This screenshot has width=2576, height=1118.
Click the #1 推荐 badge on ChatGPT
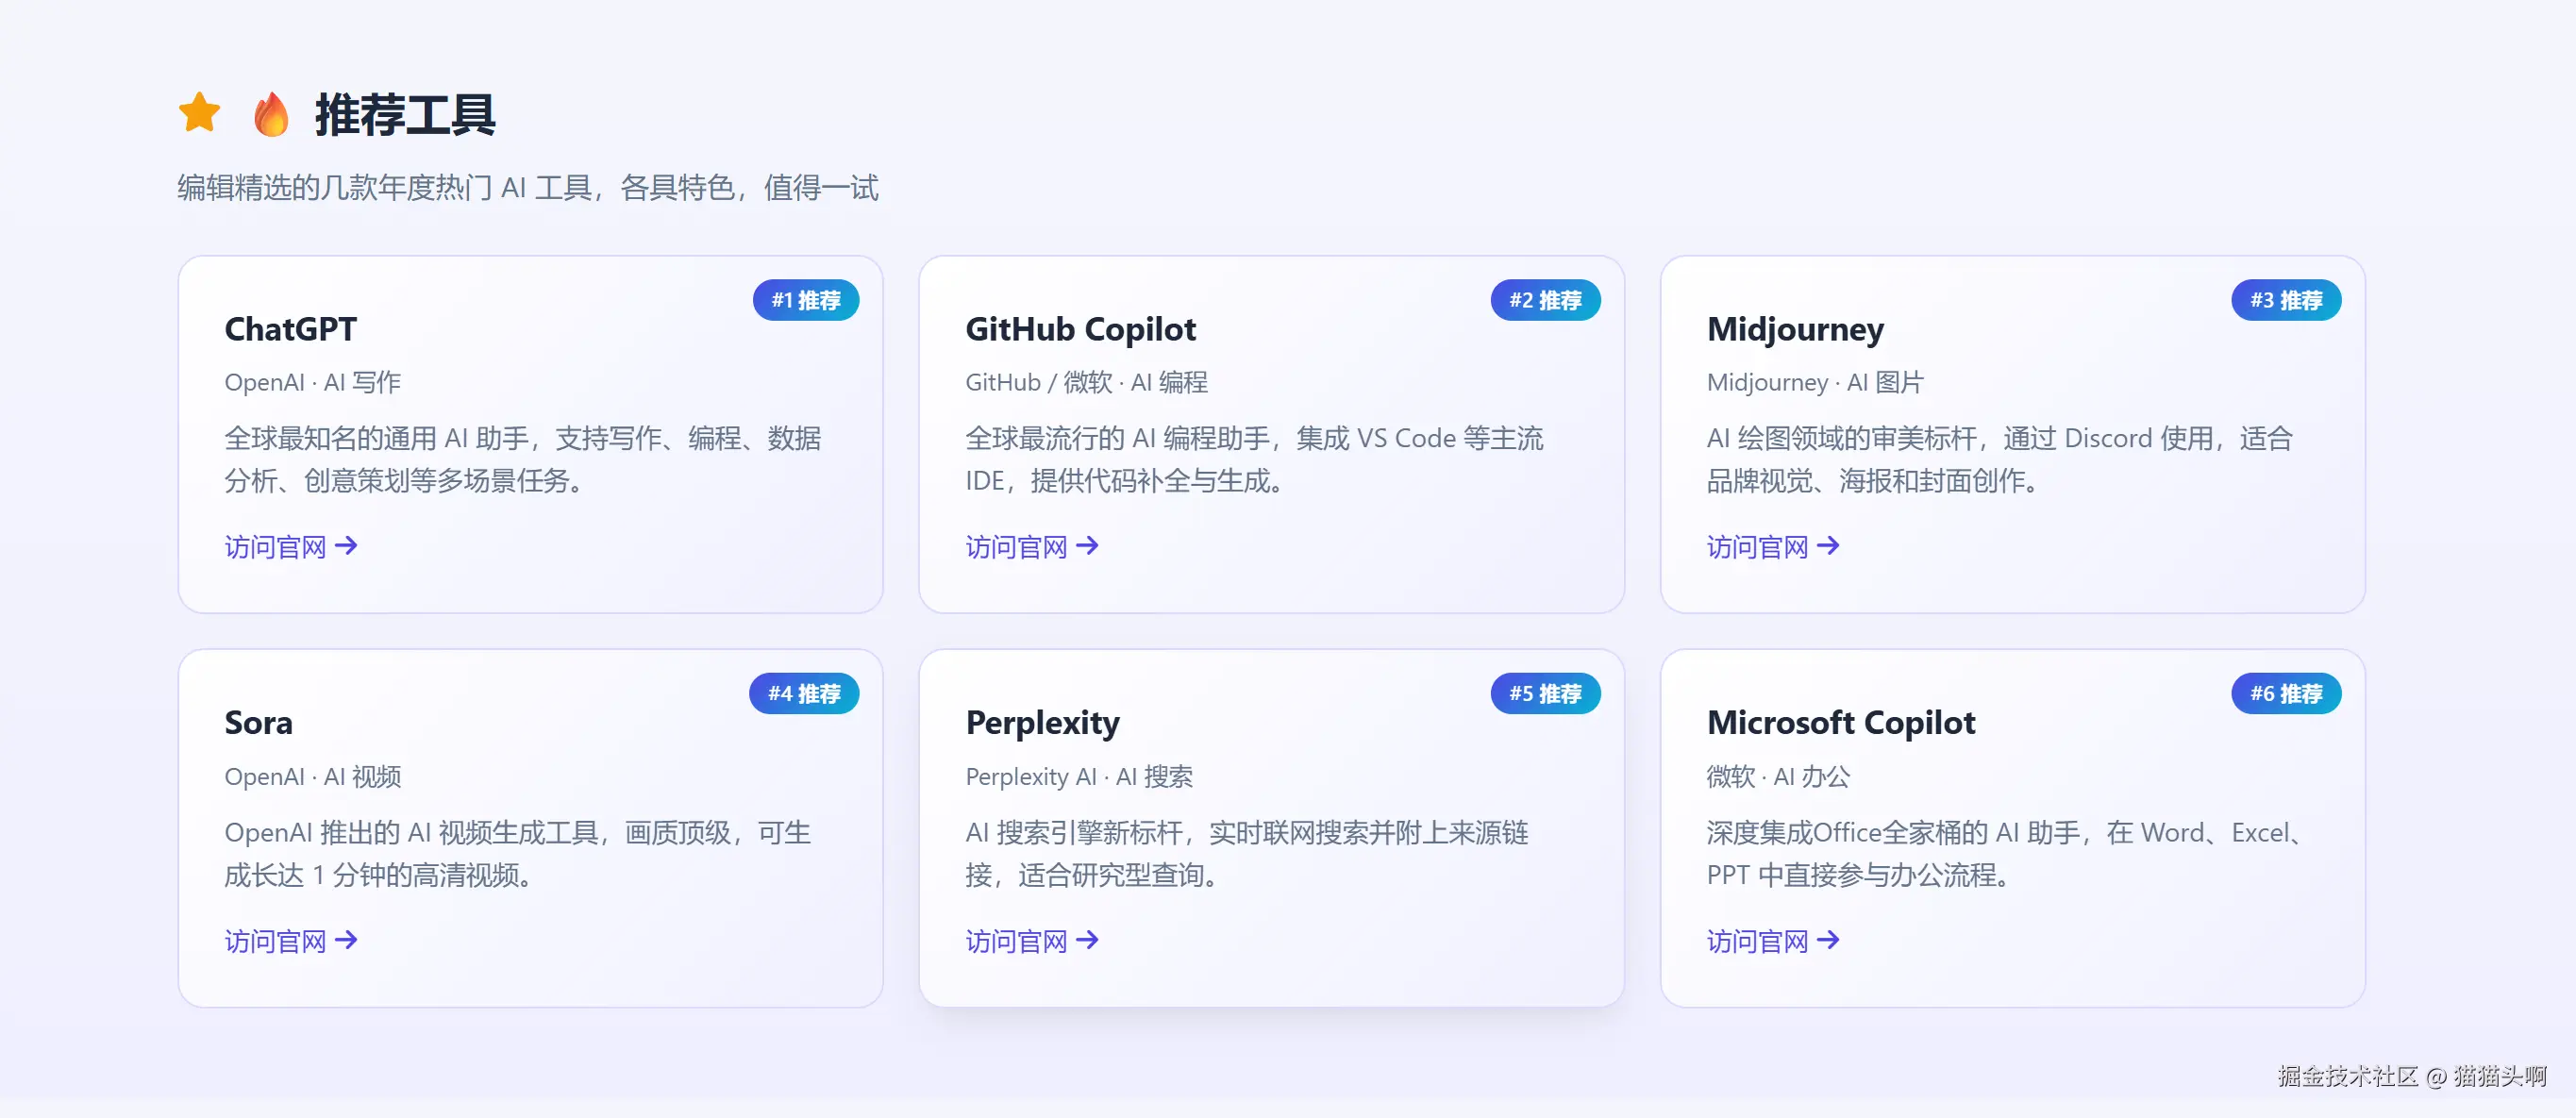806,300
